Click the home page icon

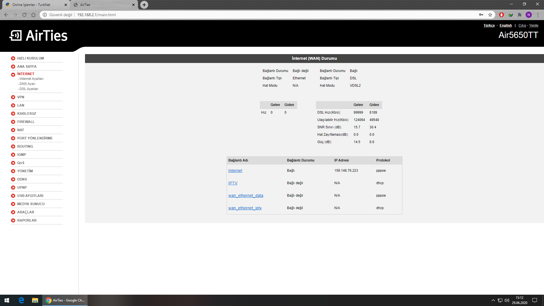tap(33, 15)
